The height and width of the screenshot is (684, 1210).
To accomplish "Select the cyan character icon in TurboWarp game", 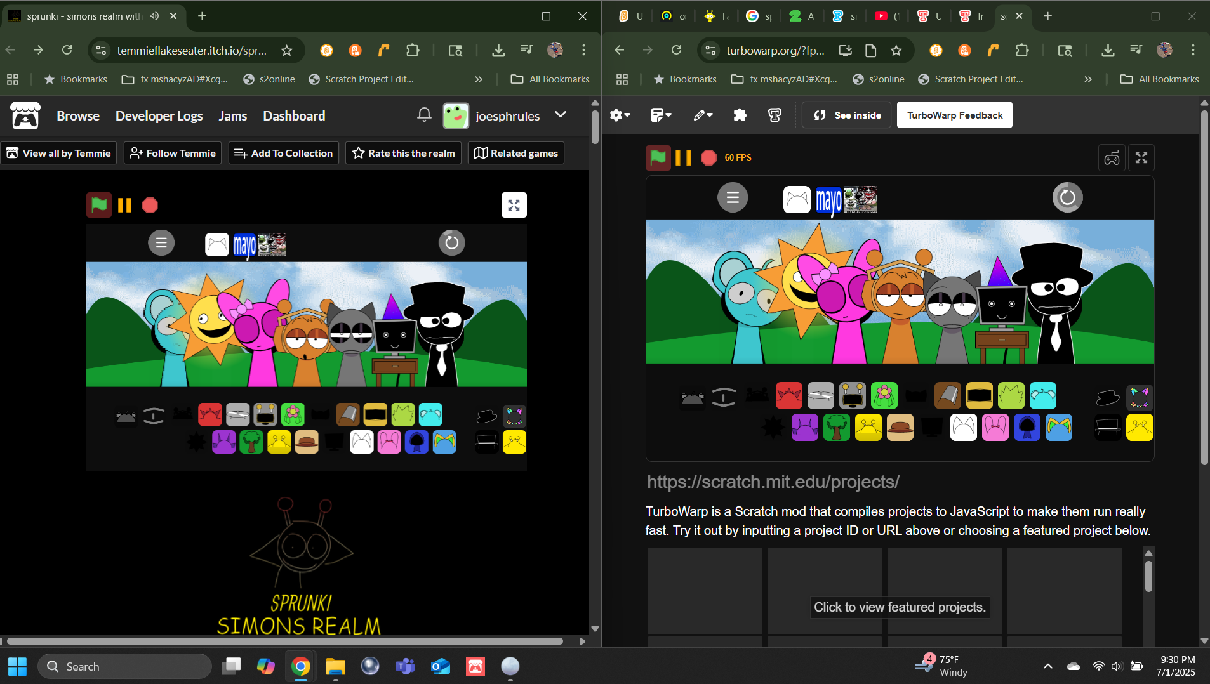I will (1043, 396).
